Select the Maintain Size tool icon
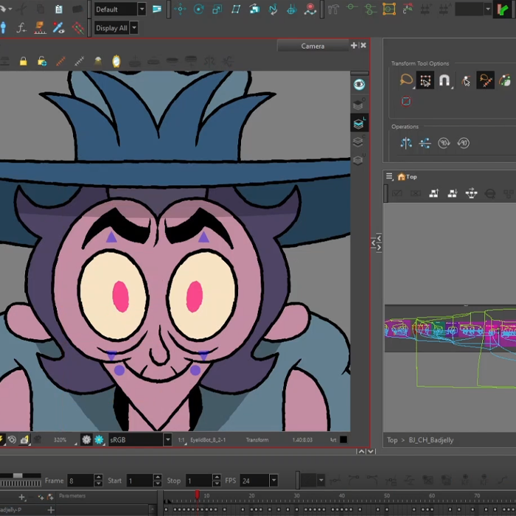This screenshot has height=516, width=516. [x=254, y=9]
